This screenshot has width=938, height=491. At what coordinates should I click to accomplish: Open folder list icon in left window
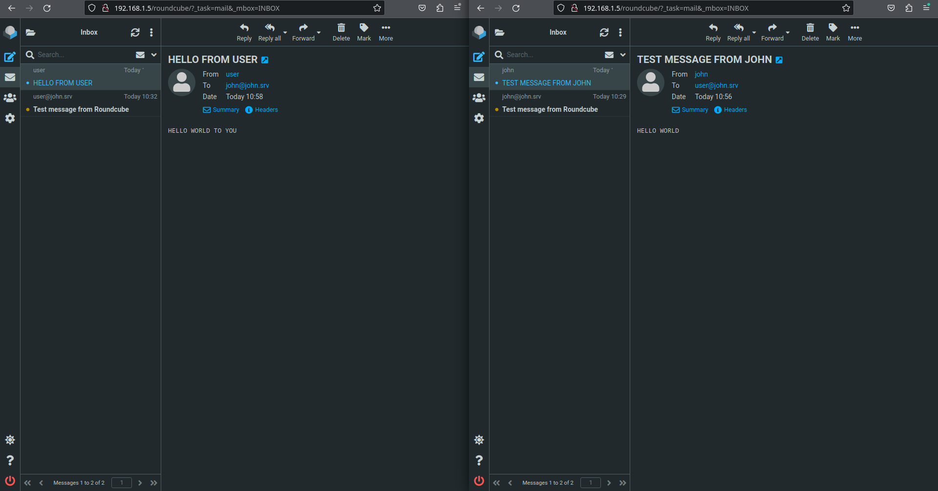tap(31, 32)
